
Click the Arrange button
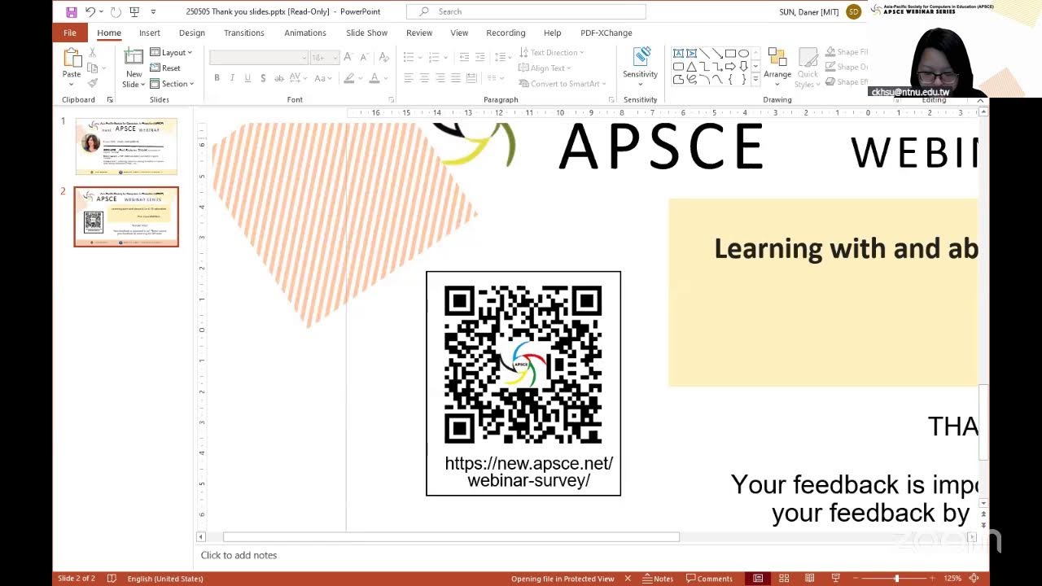pyautogui.click(x=777, y=67)
